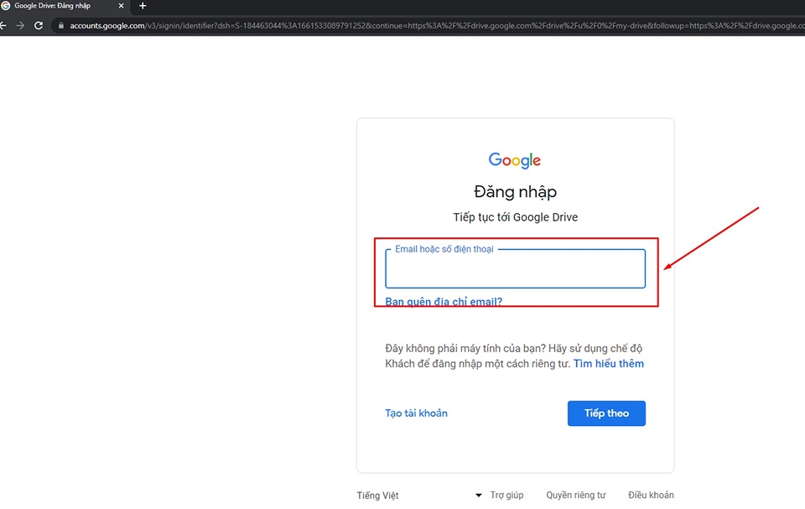Go forward with the browser arrow
The image size is (805, 509).
click(20, 25)
